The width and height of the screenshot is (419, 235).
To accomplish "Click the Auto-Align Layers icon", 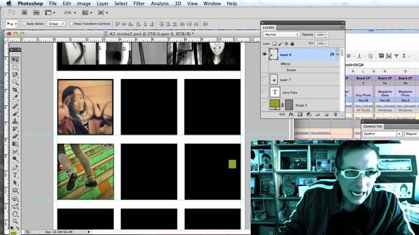I will 205,23.
